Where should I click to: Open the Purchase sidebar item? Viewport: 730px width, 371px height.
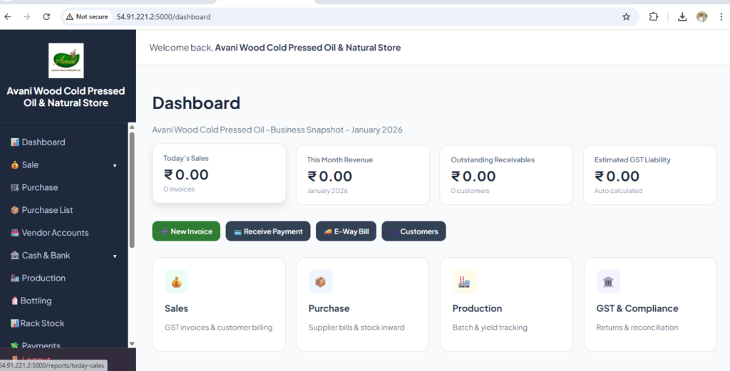coord(63,188)
